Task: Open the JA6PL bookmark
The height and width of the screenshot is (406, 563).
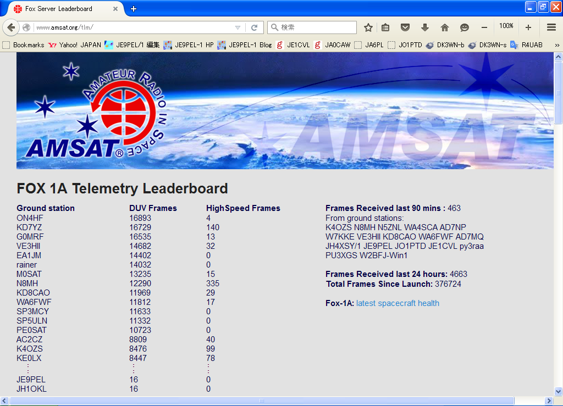Action: click(369, 45)
